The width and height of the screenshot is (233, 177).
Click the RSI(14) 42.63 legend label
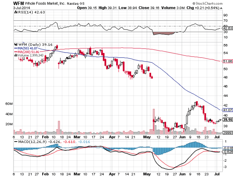click(x=31, y=12)
